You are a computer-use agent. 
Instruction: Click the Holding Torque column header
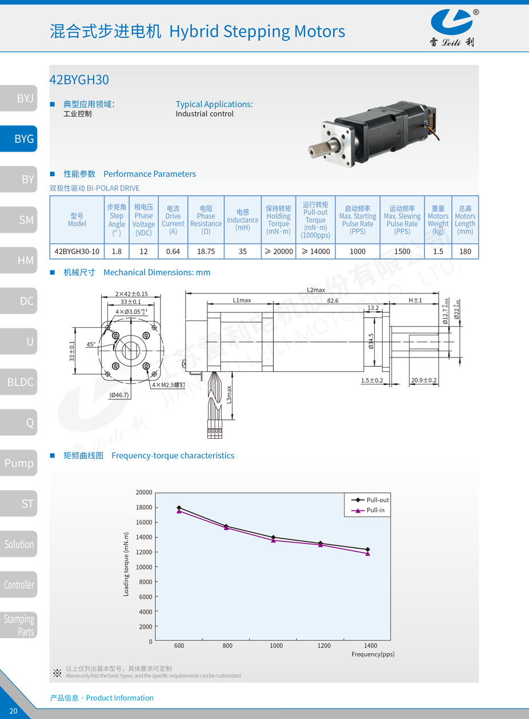tap(278, 220)
